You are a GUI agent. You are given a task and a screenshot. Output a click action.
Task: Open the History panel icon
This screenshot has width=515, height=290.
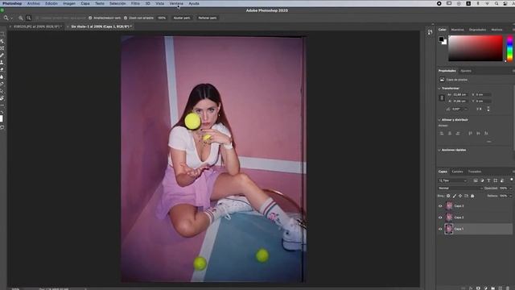(x=430, y=32)
